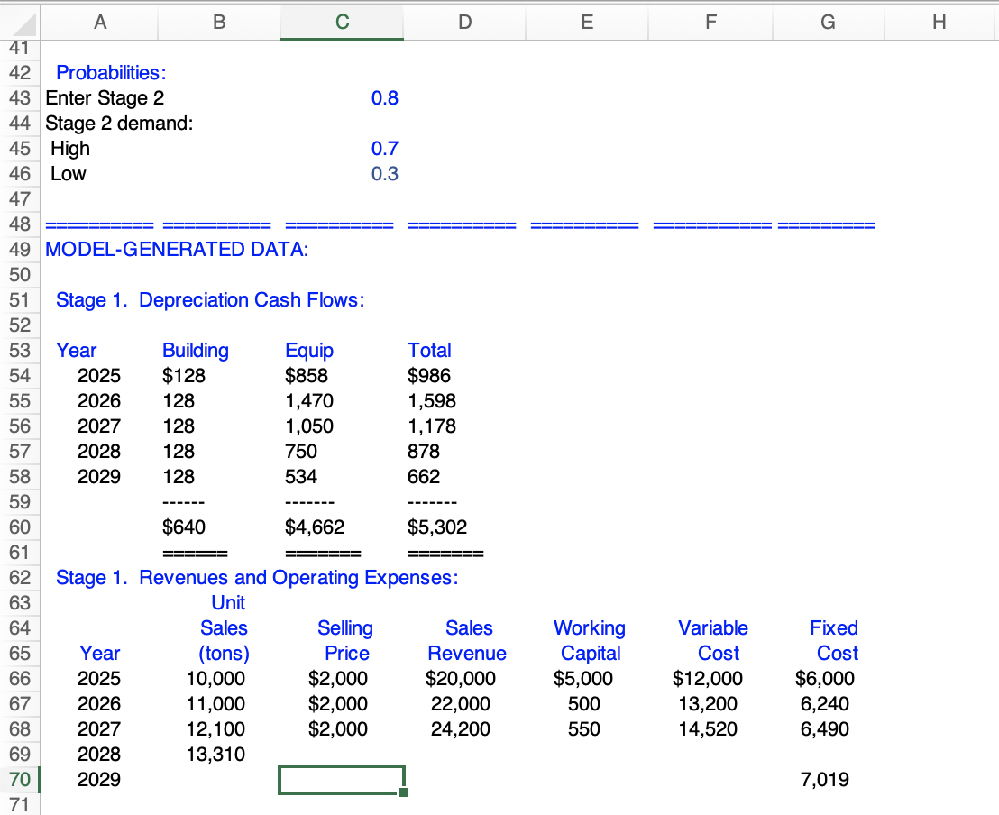Screen dimensions: 999x815
Task: Select the Variable Cost $14,520 cell
Action: click(710, 728)
